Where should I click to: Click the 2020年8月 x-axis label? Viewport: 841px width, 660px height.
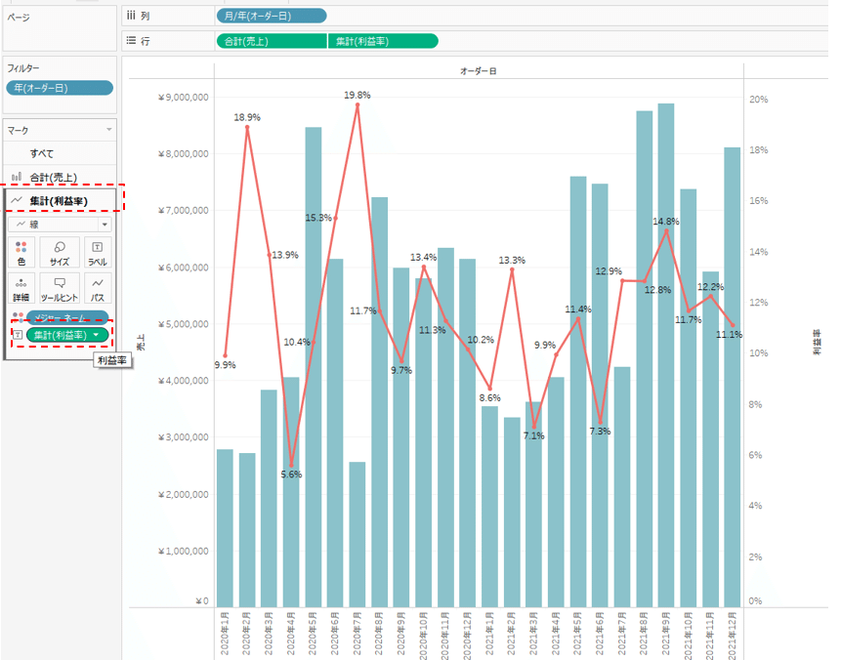(379, 634)
